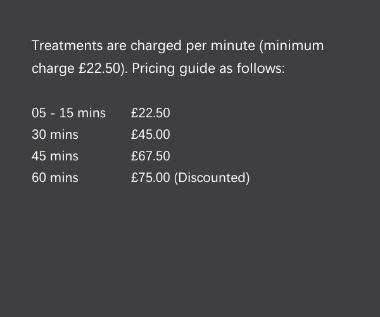The width and height of the screenshot is (380, 317).
Task: Click the £45.00 price
Action: pyautogui.click(x=151, y=134)
